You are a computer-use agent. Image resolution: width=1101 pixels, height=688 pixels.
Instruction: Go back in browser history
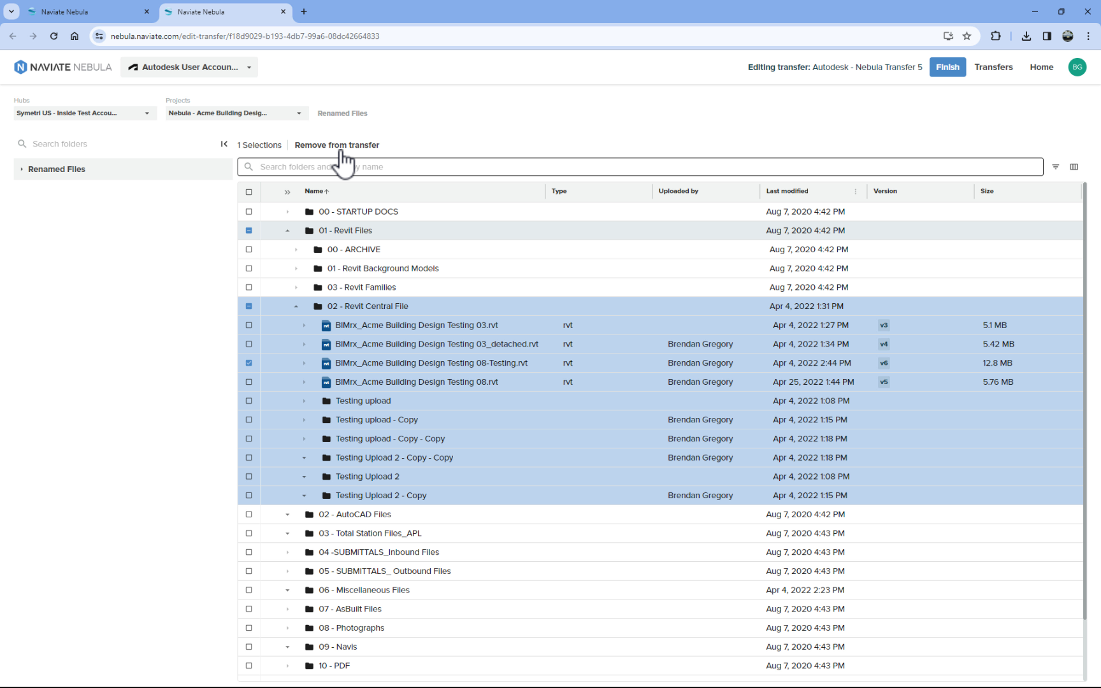[13, 36]
